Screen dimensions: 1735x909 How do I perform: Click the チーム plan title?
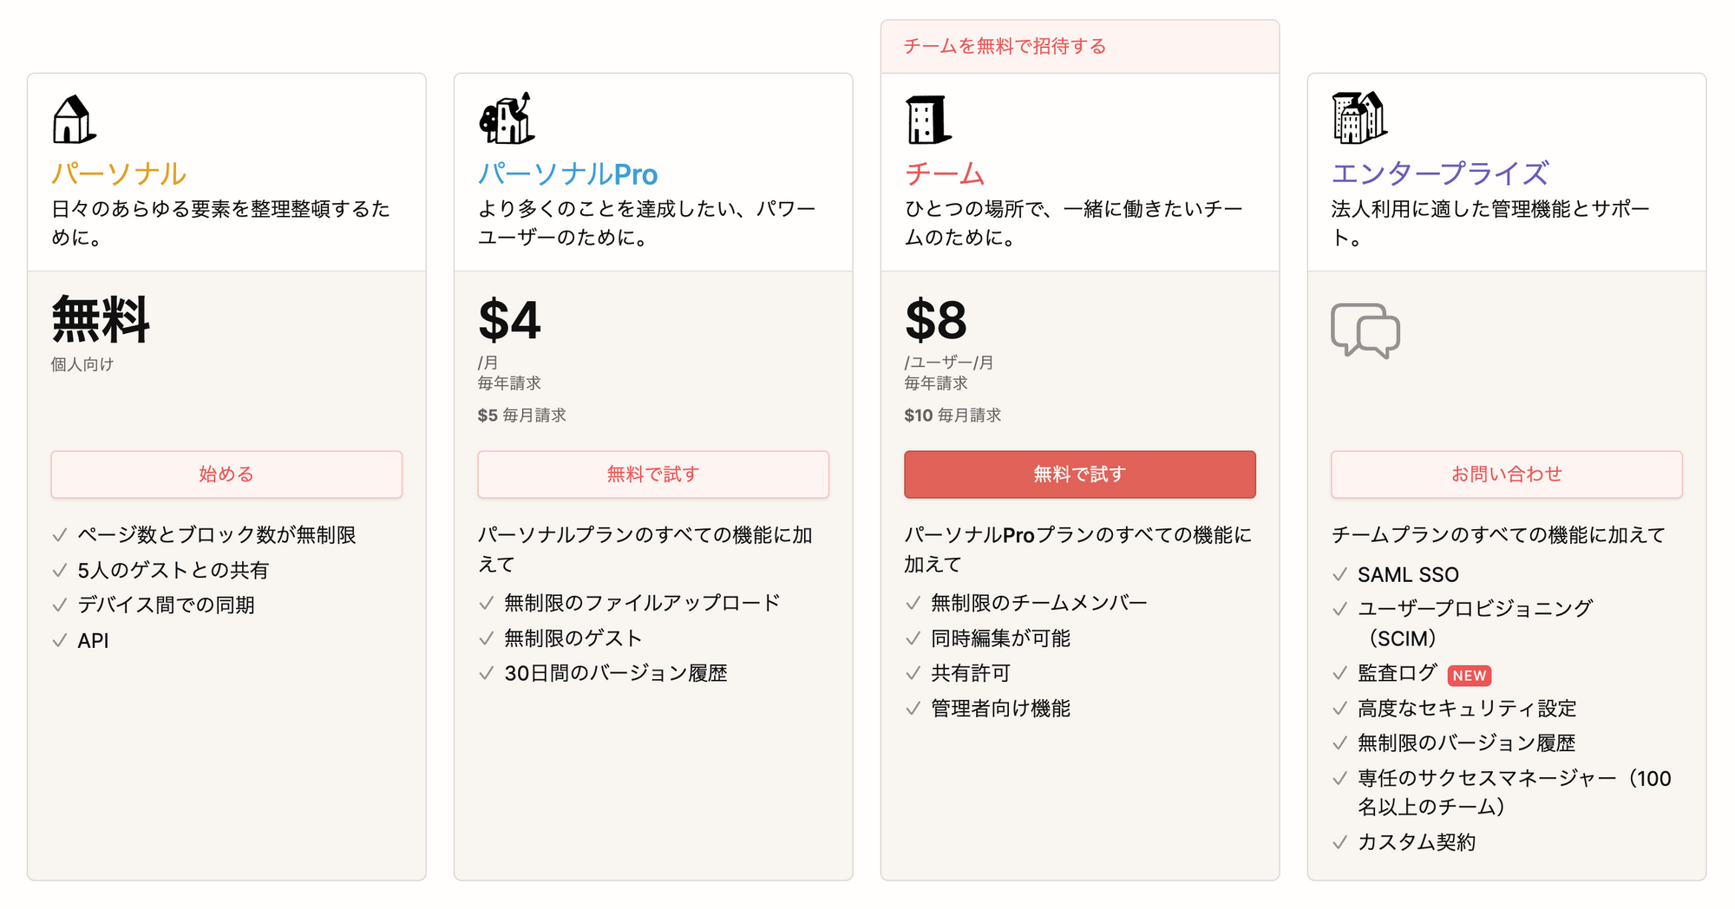[x=945, y=173]
